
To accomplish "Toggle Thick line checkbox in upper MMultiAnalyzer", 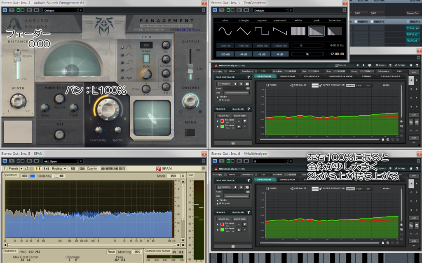I will (218, 97).
